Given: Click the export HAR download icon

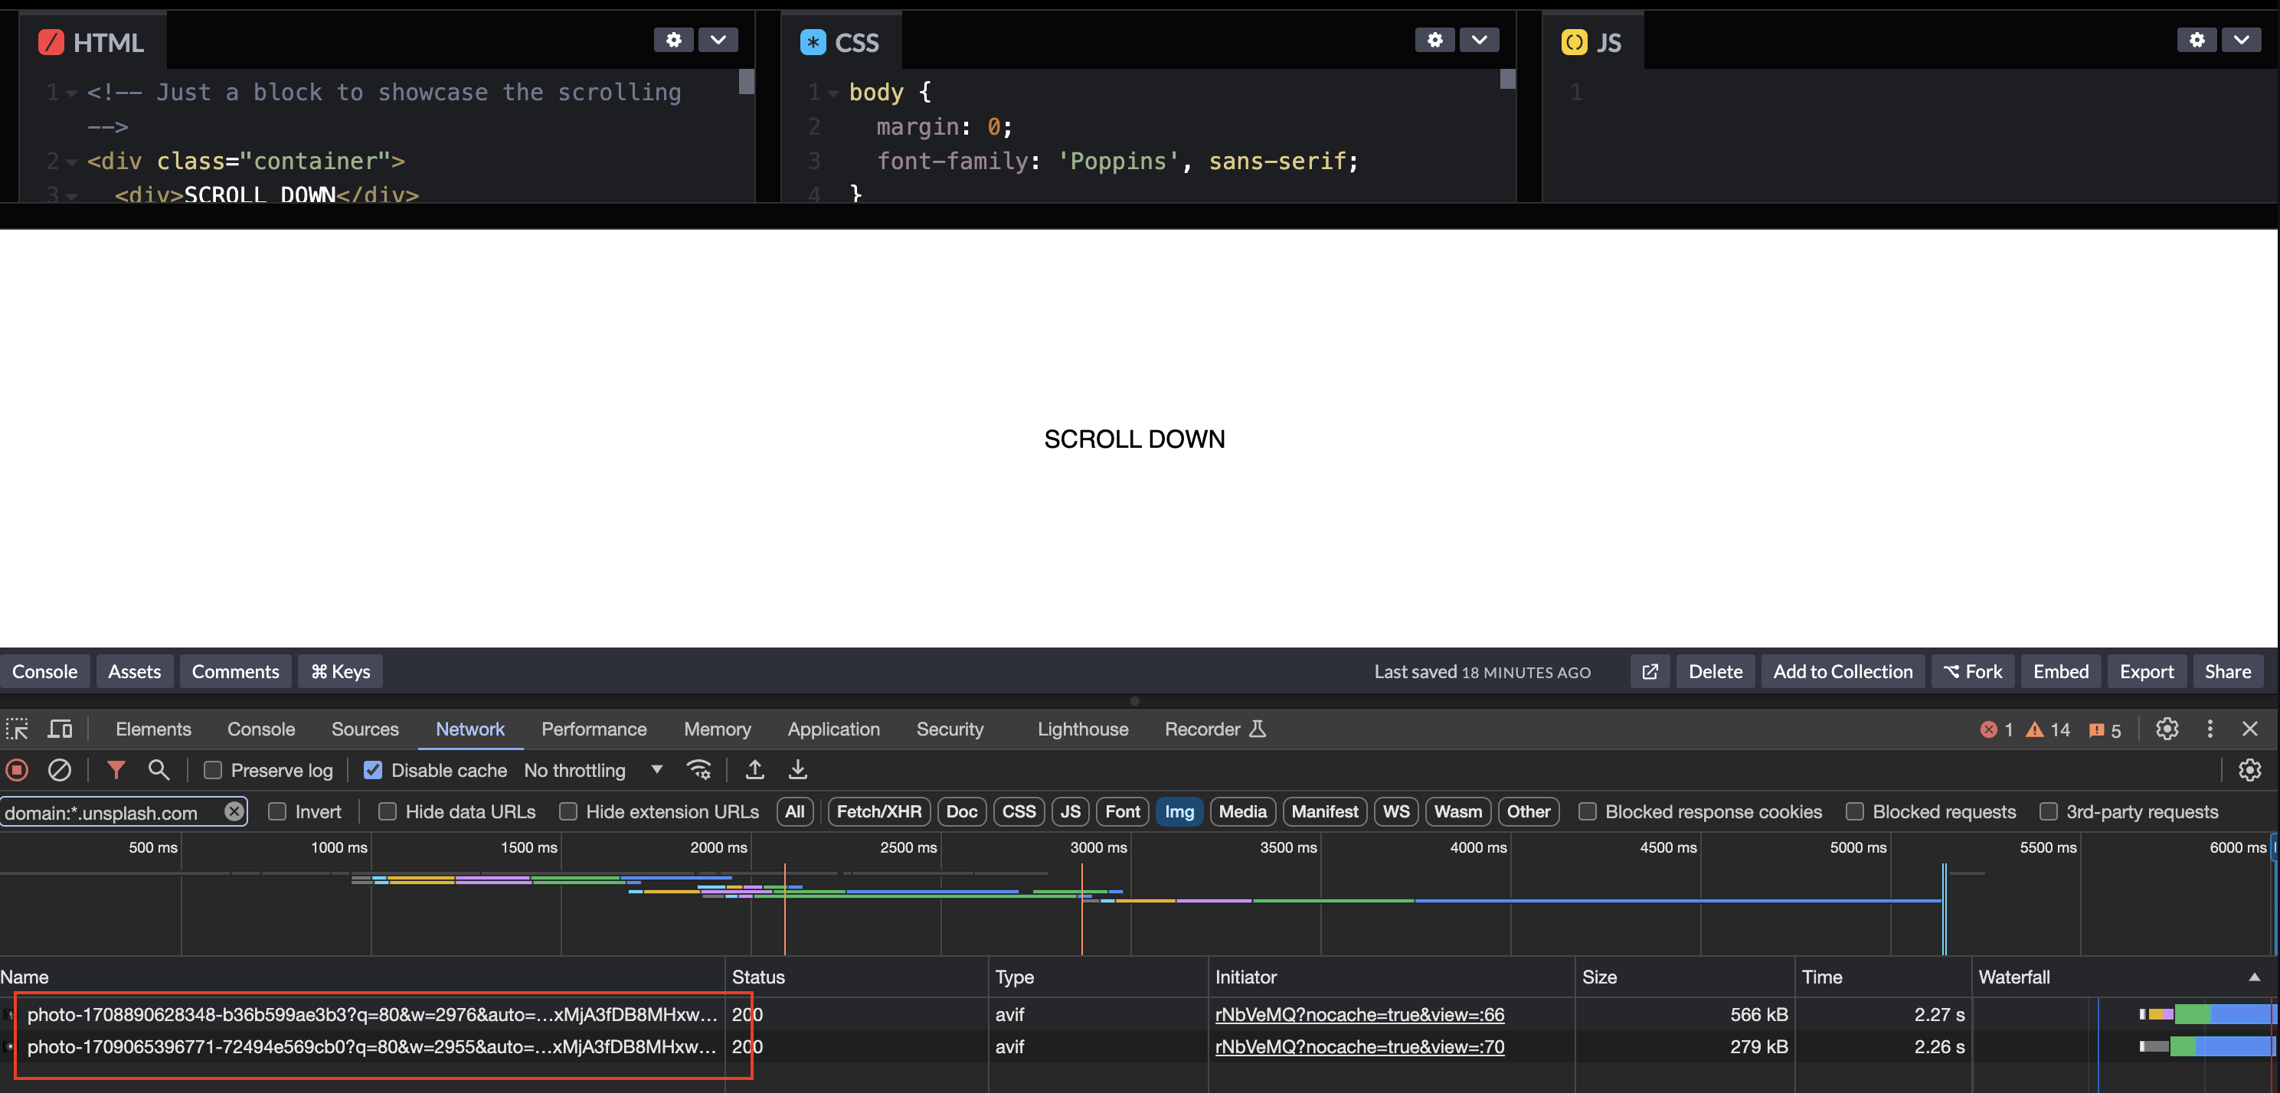Looking at the screenshot, I should (797, 770).
